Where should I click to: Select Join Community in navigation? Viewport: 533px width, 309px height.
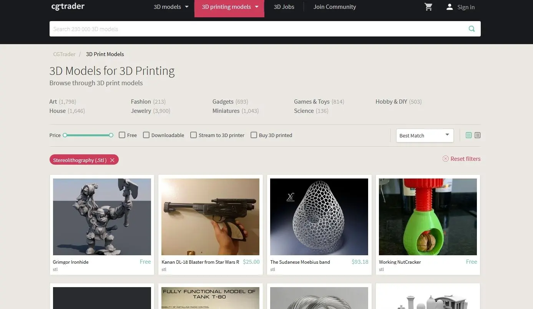(335, 7)
